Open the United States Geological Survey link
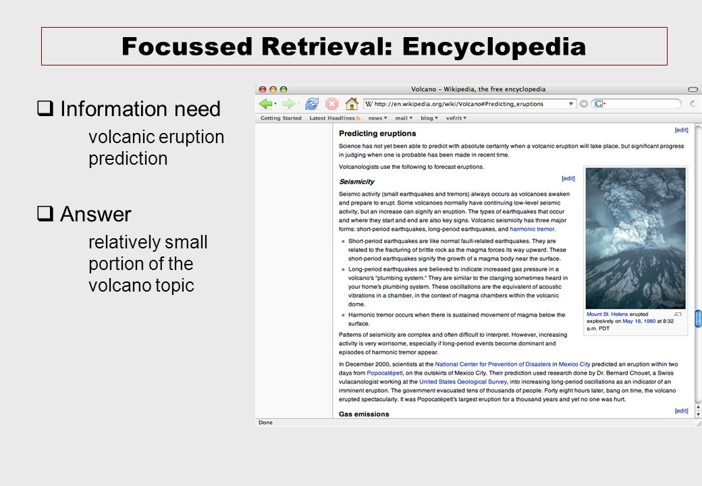Screen dimensions: 702x486 pyautogui.click(x=463, y=382)
